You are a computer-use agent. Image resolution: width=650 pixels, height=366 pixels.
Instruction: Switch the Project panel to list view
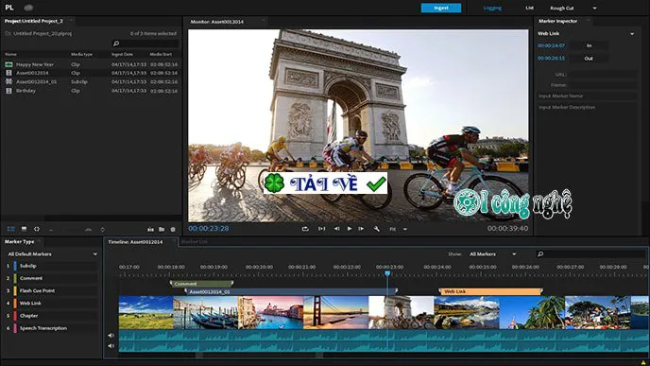(11, 229)
